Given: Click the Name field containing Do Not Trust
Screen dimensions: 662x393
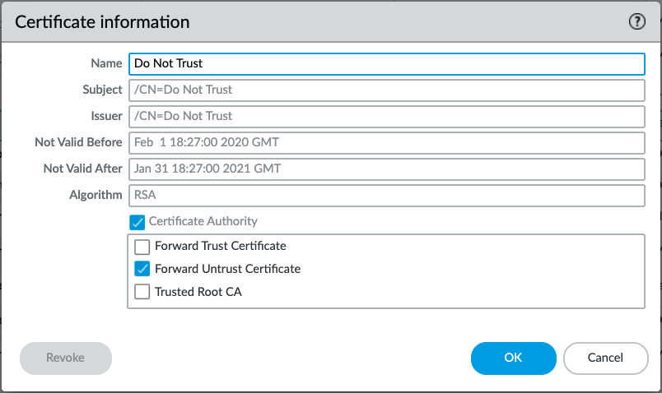Looking at the screenshot, I should (x=385, y=63).
